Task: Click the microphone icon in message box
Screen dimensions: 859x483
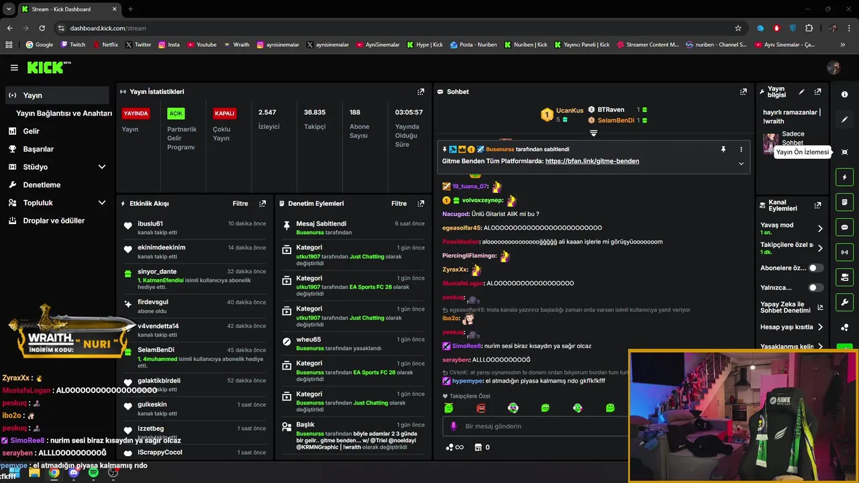Action: coord(454,426)
